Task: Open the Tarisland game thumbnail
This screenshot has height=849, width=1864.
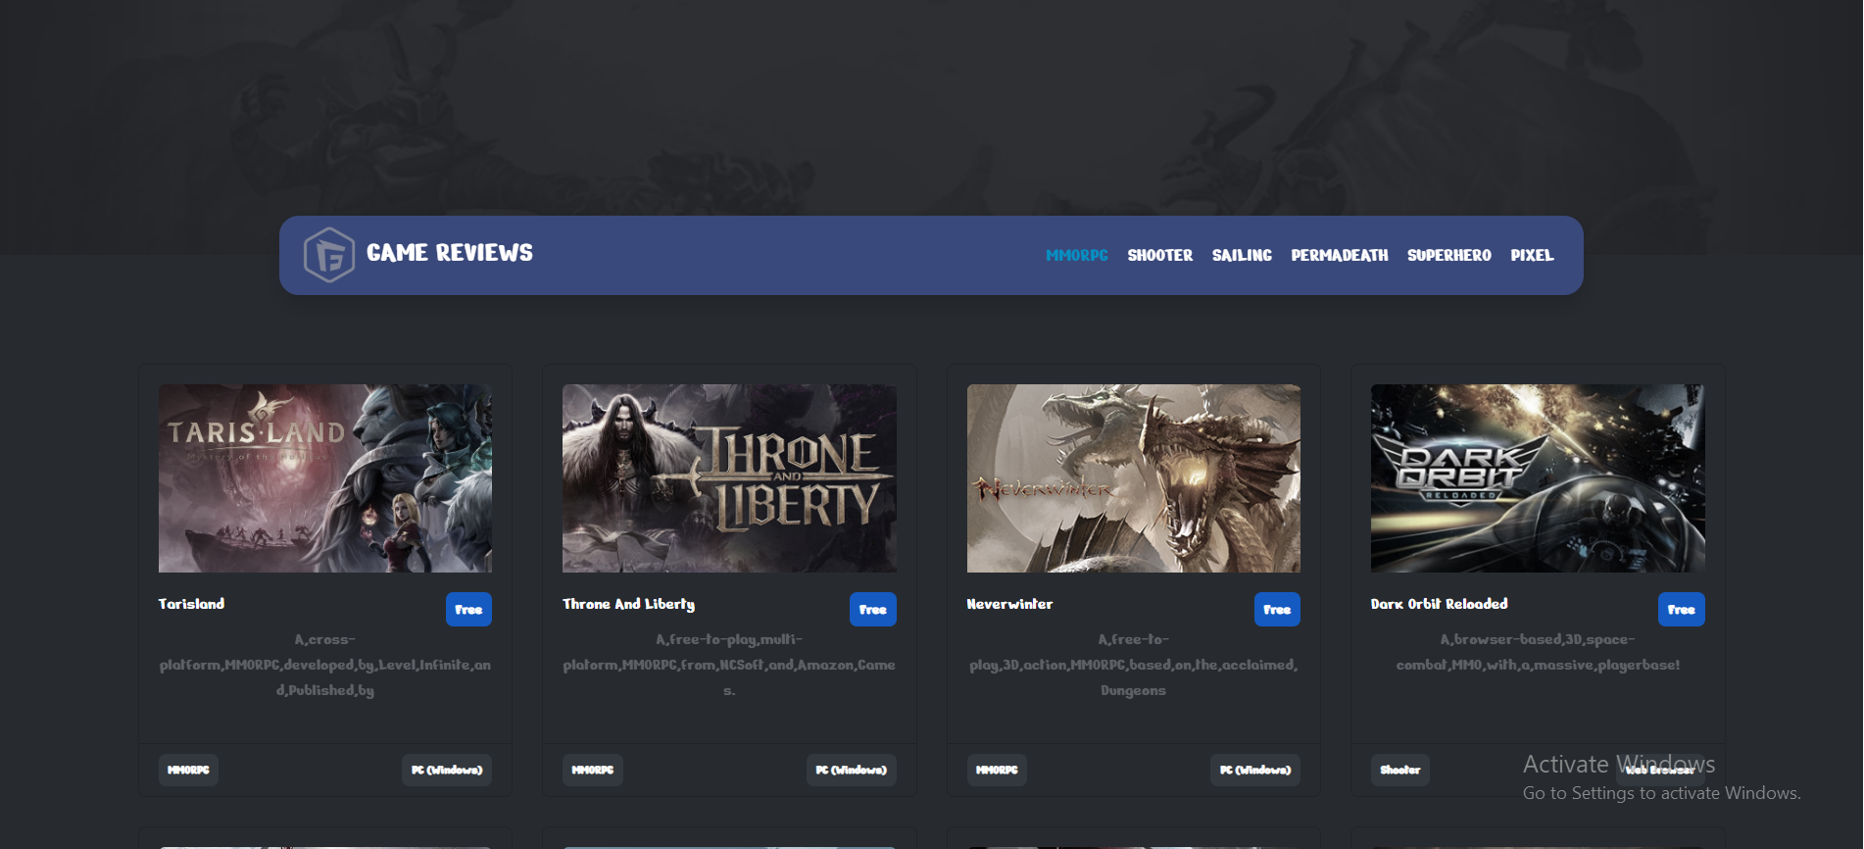Action: (x=325, y=478)
